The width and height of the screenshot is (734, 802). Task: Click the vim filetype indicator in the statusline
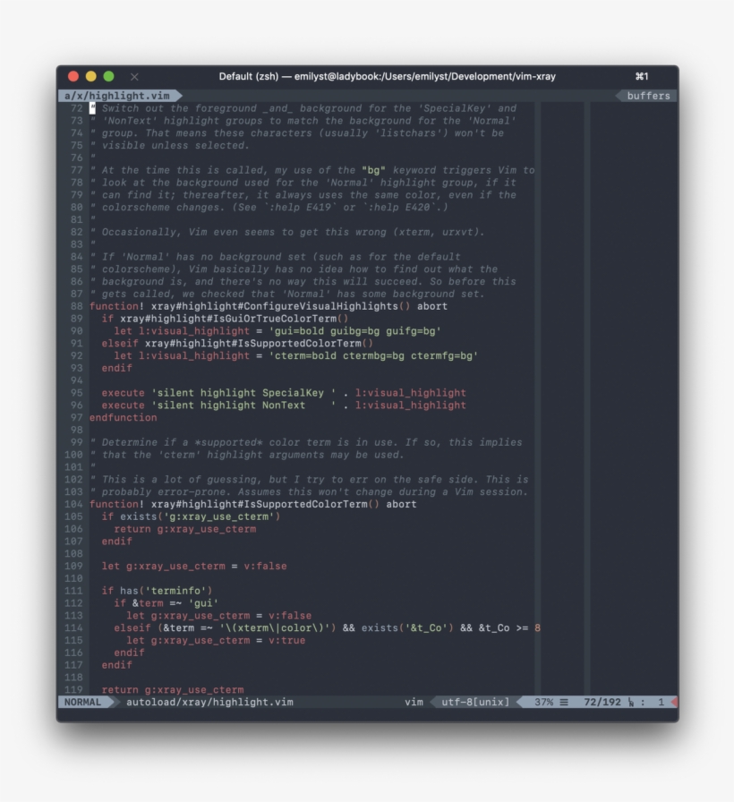pyautogui.click(x=415, y=703)
